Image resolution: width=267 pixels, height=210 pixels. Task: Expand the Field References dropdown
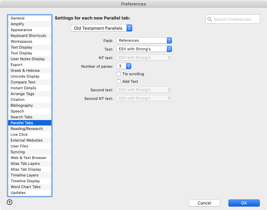[144, 40]
